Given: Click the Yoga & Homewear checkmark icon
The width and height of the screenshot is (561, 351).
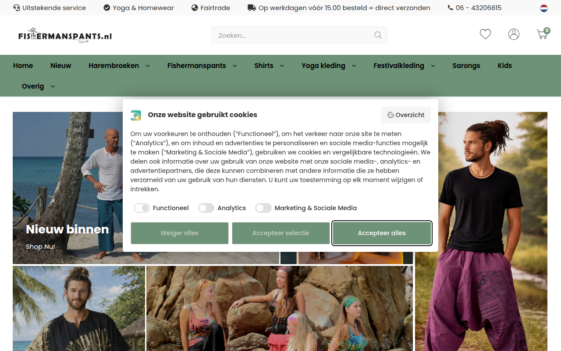Looking at the screenshot, I should click(x=107, y=8).
